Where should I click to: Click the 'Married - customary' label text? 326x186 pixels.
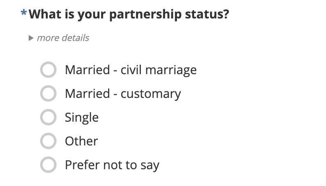coord(123,94)
